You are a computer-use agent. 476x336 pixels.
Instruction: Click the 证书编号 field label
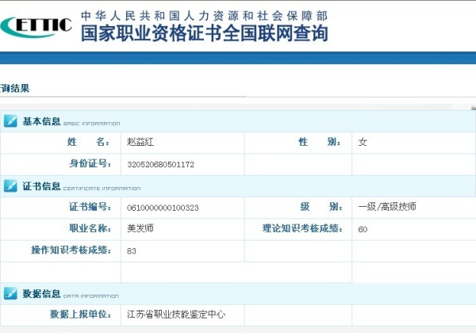[x=89, y=208]
